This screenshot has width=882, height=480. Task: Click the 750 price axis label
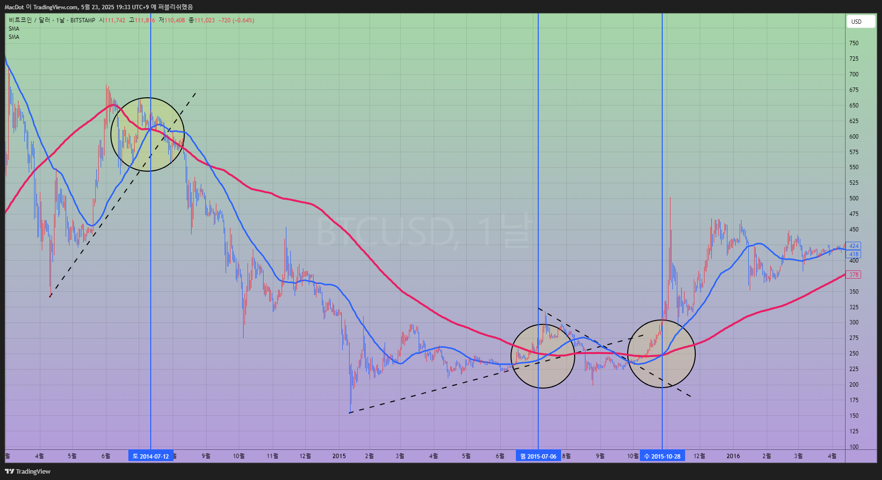[x=854, y=43]
